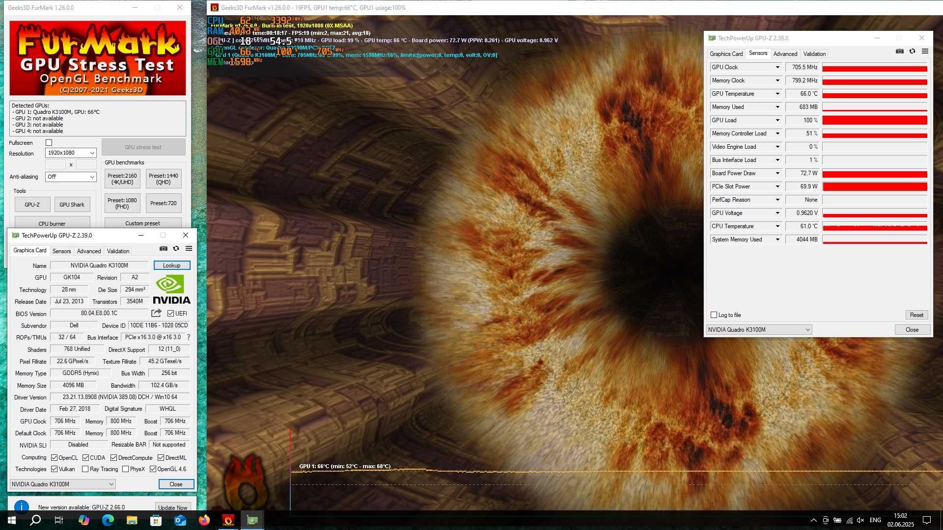This screenshot has width=943, height=530.
Task: Click Update Now button
Action: pos(173,507)
